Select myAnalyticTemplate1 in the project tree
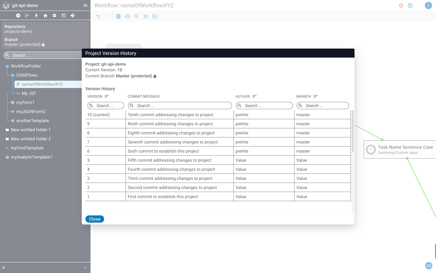 point(31,157)
